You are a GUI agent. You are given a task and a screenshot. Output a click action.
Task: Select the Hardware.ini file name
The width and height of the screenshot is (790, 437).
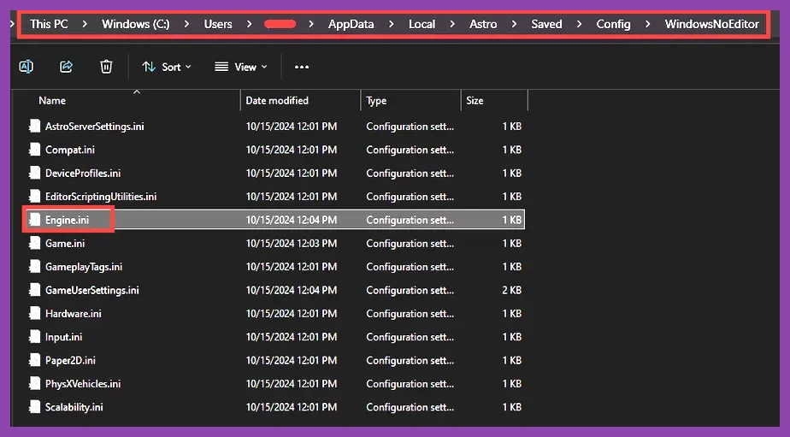tap(73, 313)
